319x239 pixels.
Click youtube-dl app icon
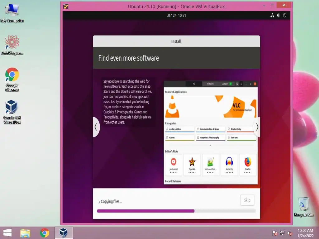click(174, 162)
